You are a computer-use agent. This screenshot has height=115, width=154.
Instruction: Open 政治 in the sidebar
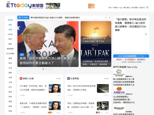pyautogui.click(x=10, y=63)
